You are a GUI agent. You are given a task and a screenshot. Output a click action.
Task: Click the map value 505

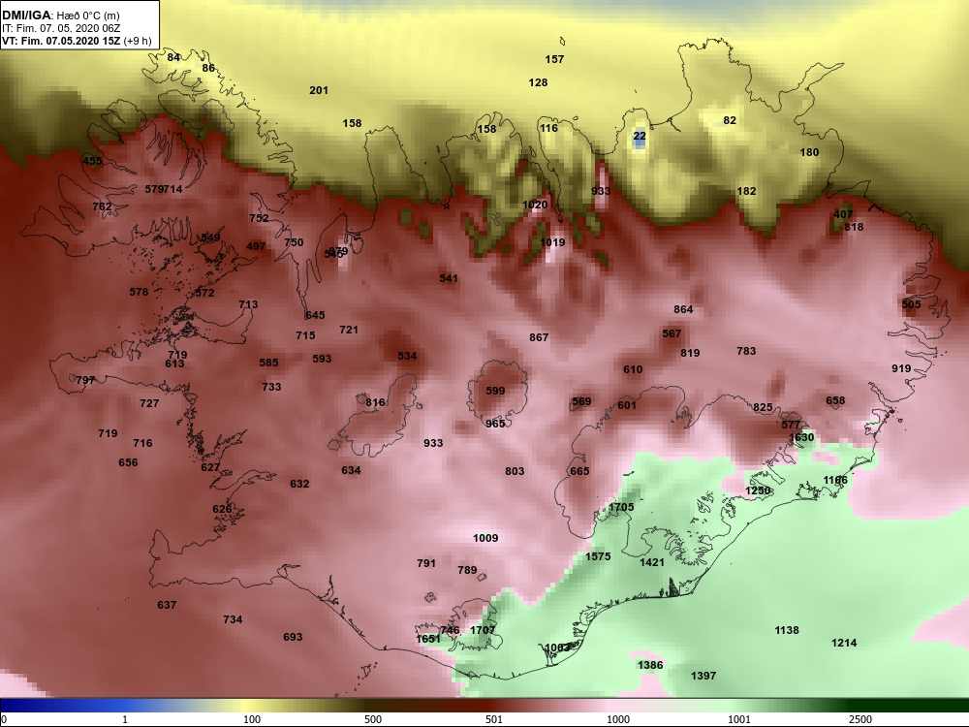(911, 304)
